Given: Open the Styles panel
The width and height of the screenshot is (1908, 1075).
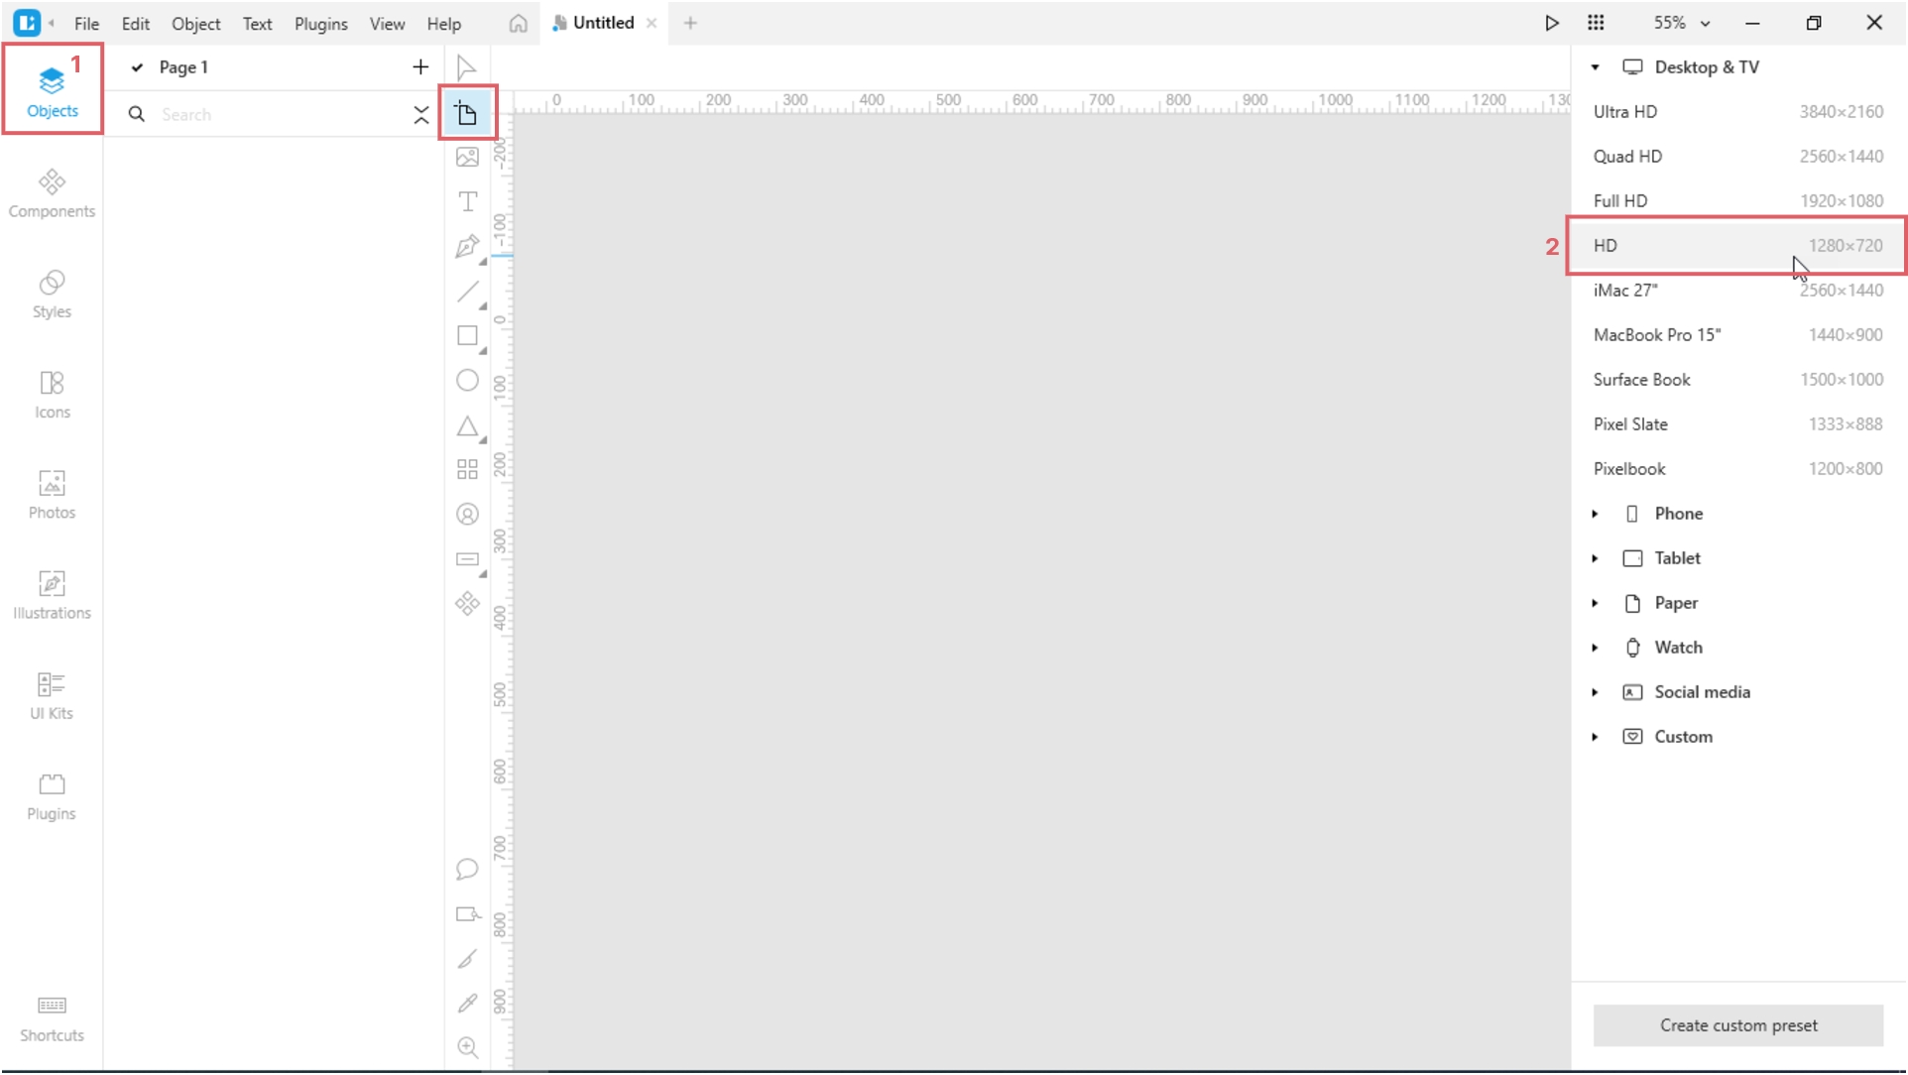Looking at the screenshot, I should tap(52, 294).
